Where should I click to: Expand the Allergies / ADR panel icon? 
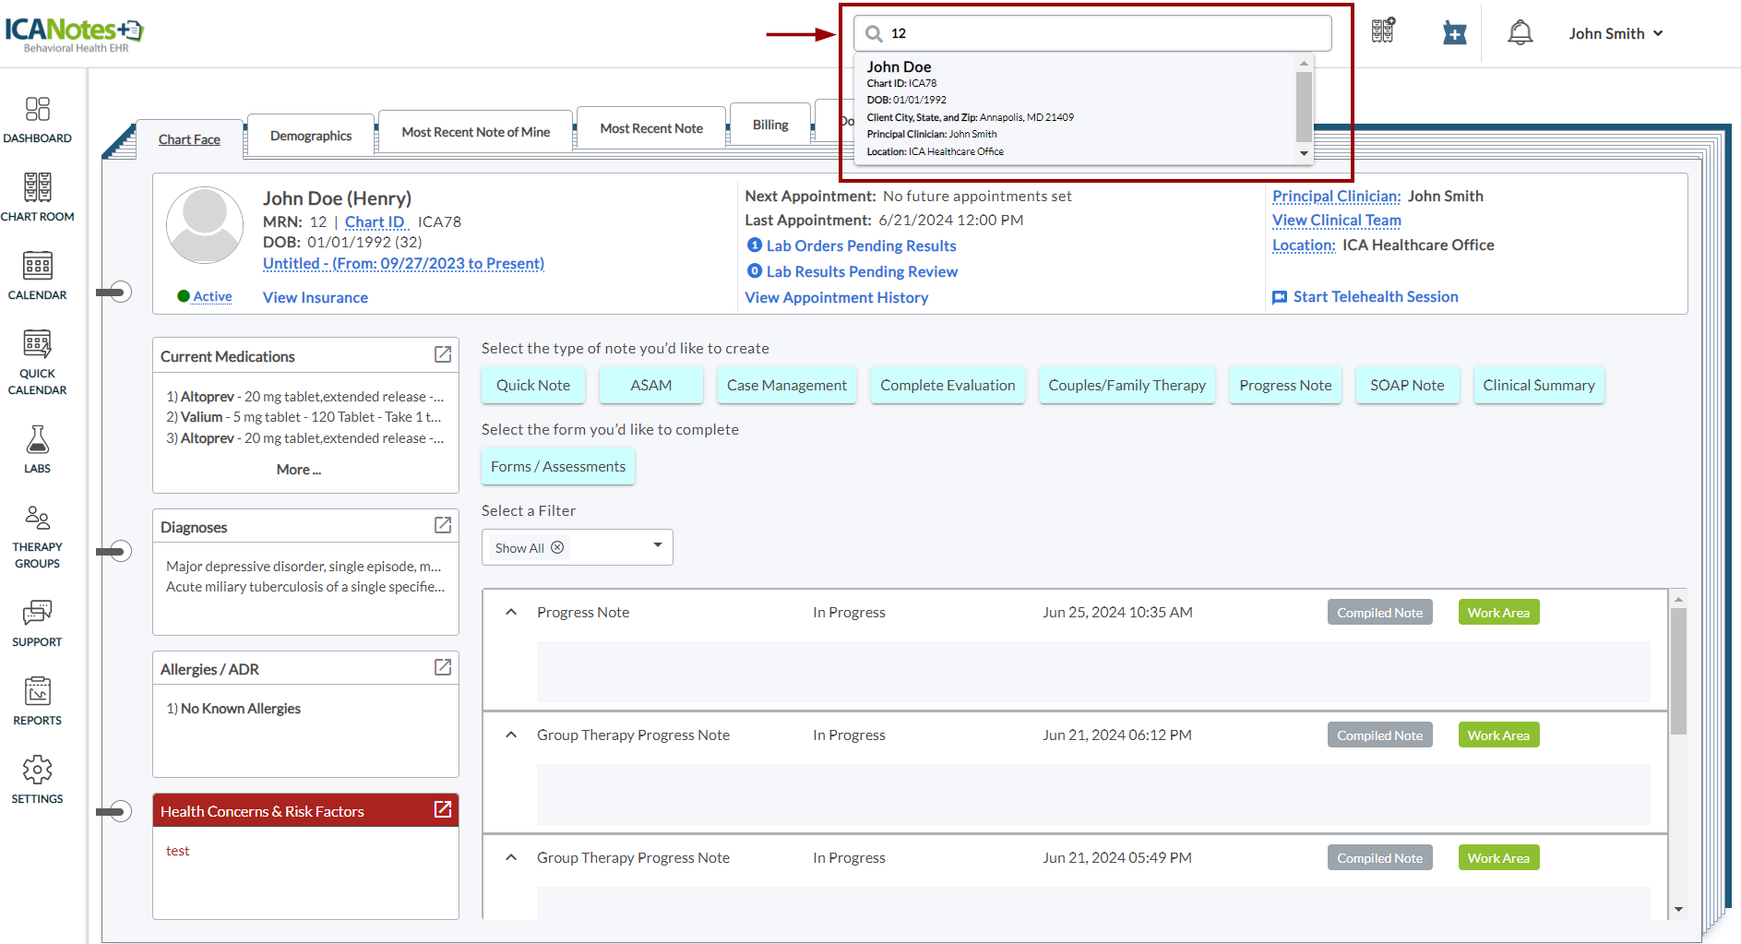(443, 667)
